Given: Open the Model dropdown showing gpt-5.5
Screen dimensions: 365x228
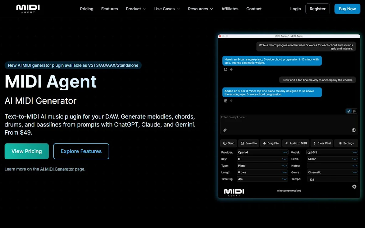Looking at the screenshot, I should click(x=332, y=152).
